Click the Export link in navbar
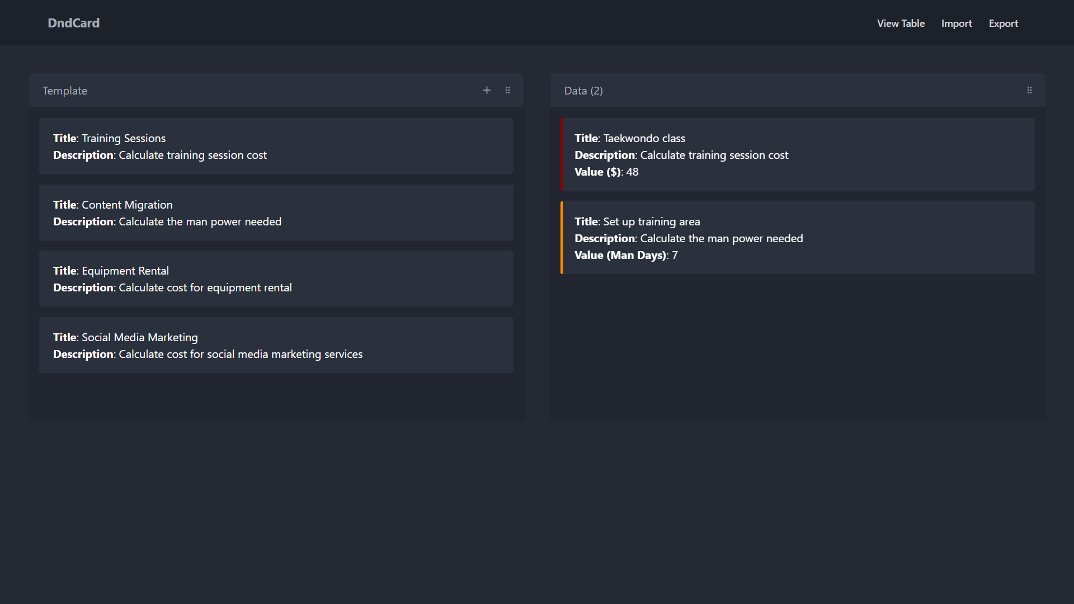Viewport: 1074px width, 604px height. (x=1003, y=23)
